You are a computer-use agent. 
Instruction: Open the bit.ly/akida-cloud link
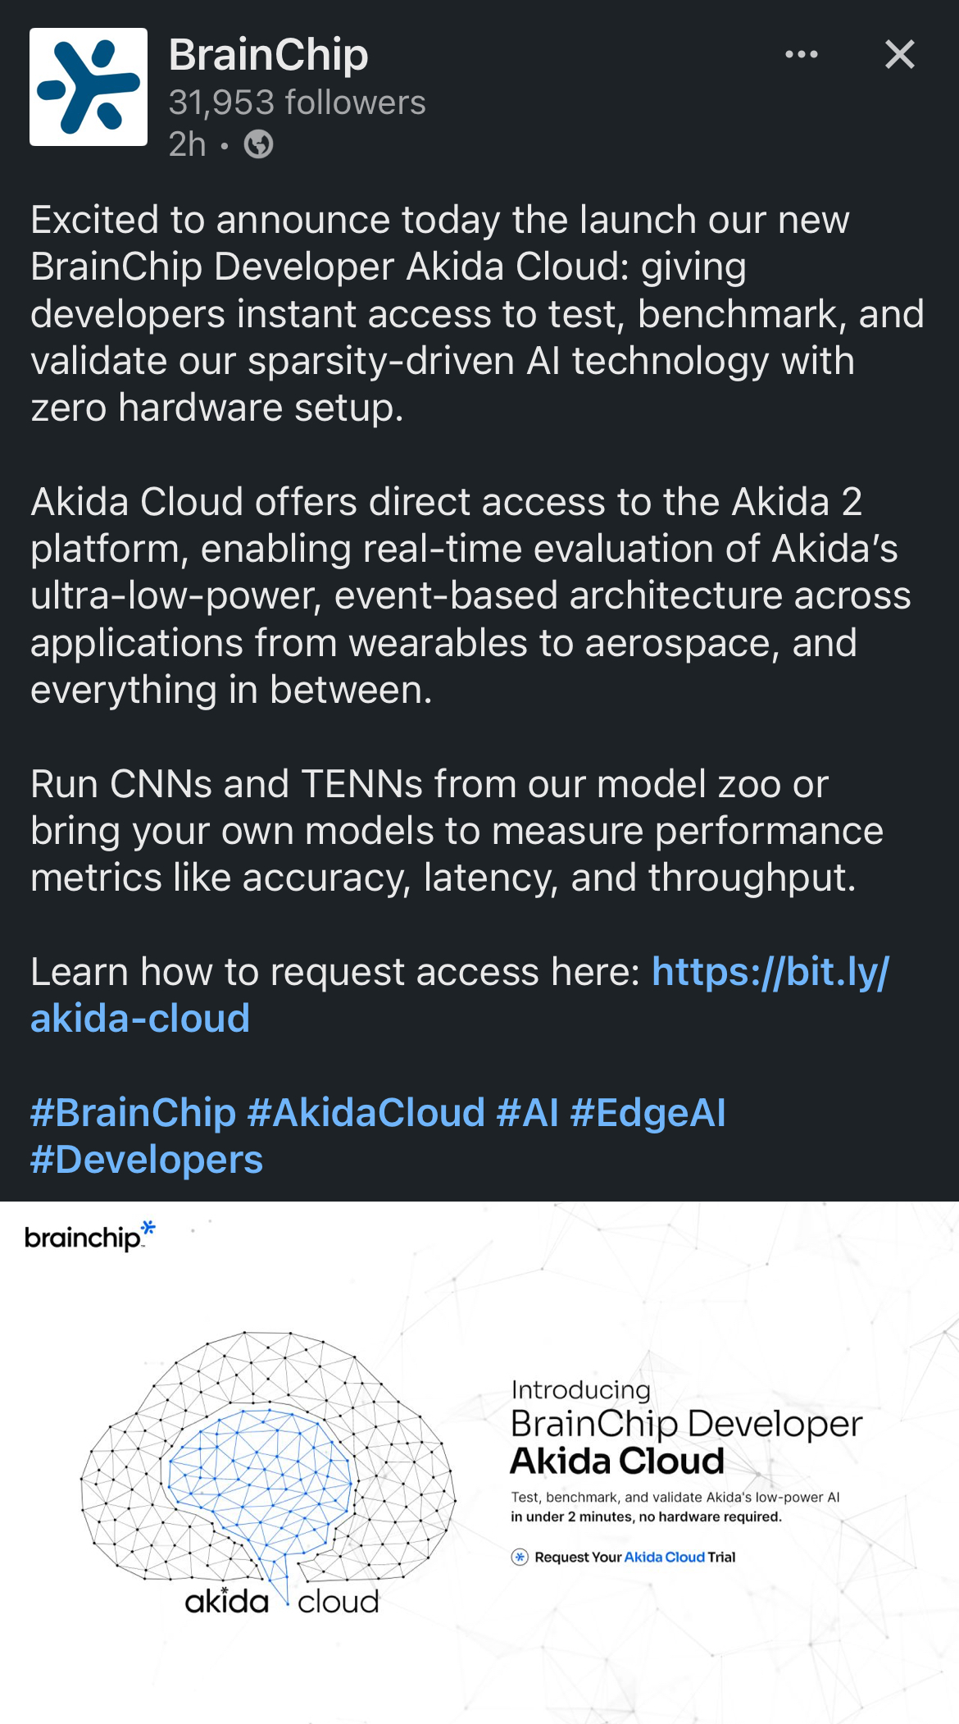pyautogui.click(x=459, y=995)
